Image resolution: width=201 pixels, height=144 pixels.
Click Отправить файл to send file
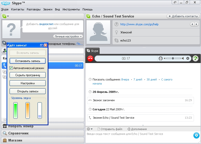tap(110, 129)
